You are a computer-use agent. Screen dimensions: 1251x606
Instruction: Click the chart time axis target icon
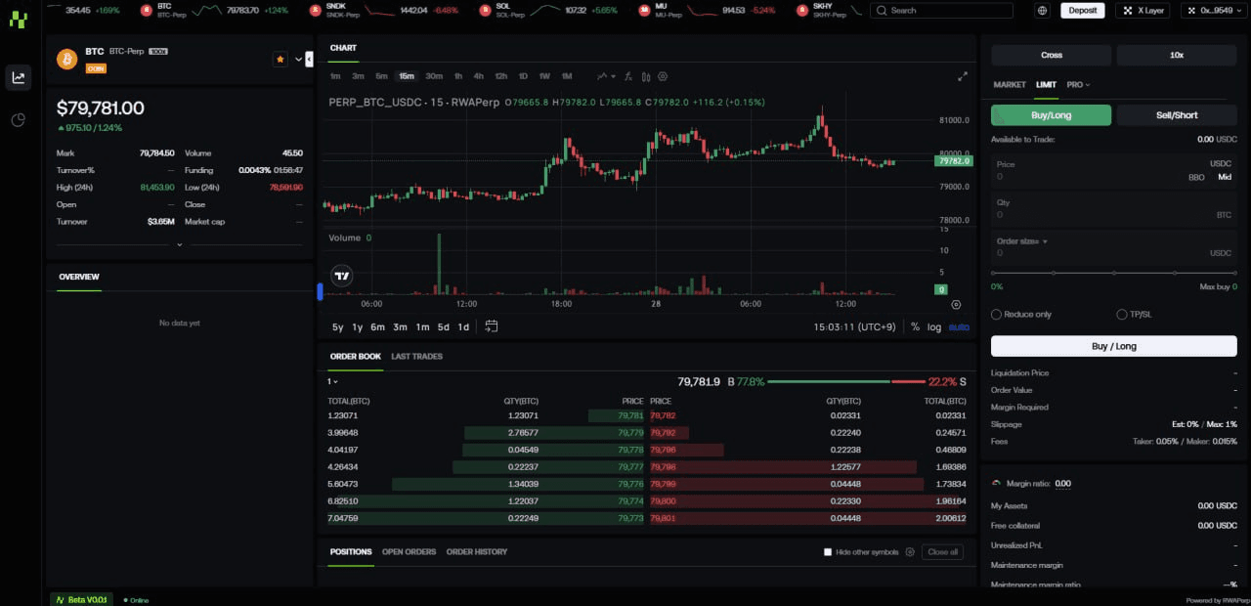click(956, 305)
